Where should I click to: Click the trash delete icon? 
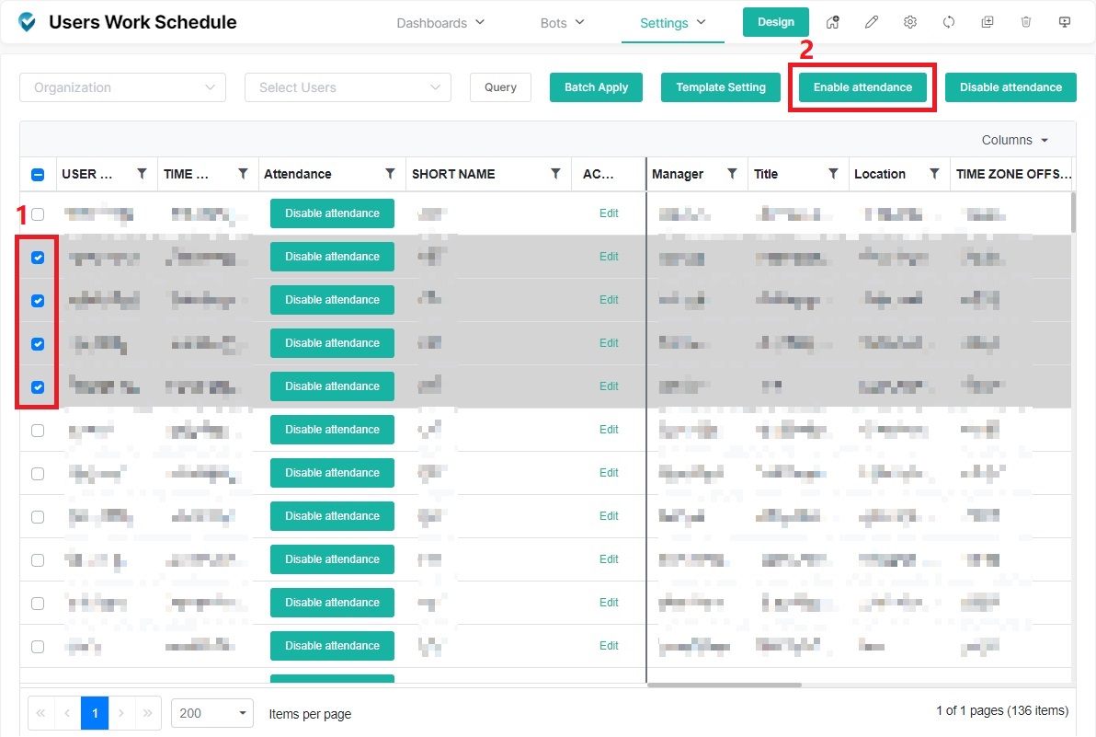tap(1026, 23)
